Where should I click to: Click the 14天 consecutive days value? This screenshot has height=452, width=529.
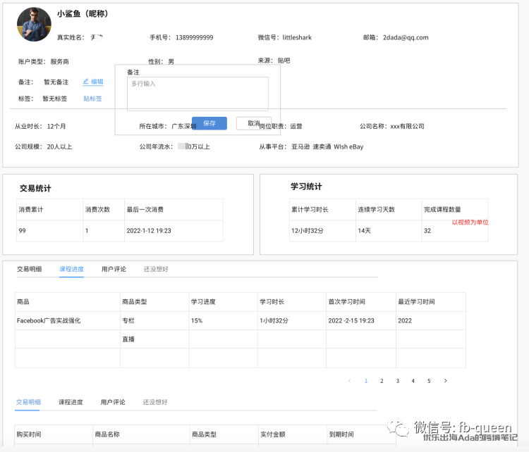(x=365, y=231)
